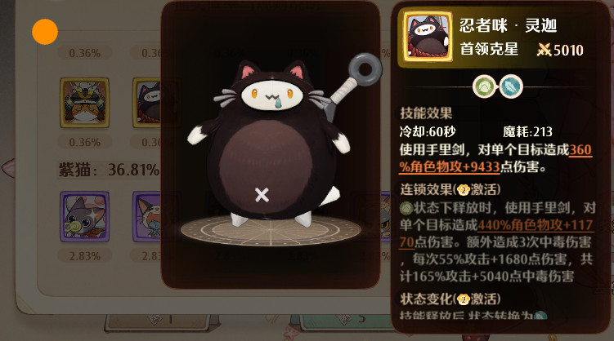Click the 紫猫 36.81% category label

pyautogui.click(x=109, y=170)
